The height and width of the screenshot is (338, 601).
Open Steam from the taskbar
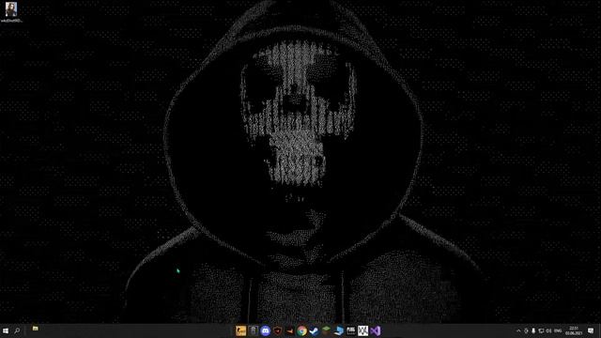click(x=314, y=330)
